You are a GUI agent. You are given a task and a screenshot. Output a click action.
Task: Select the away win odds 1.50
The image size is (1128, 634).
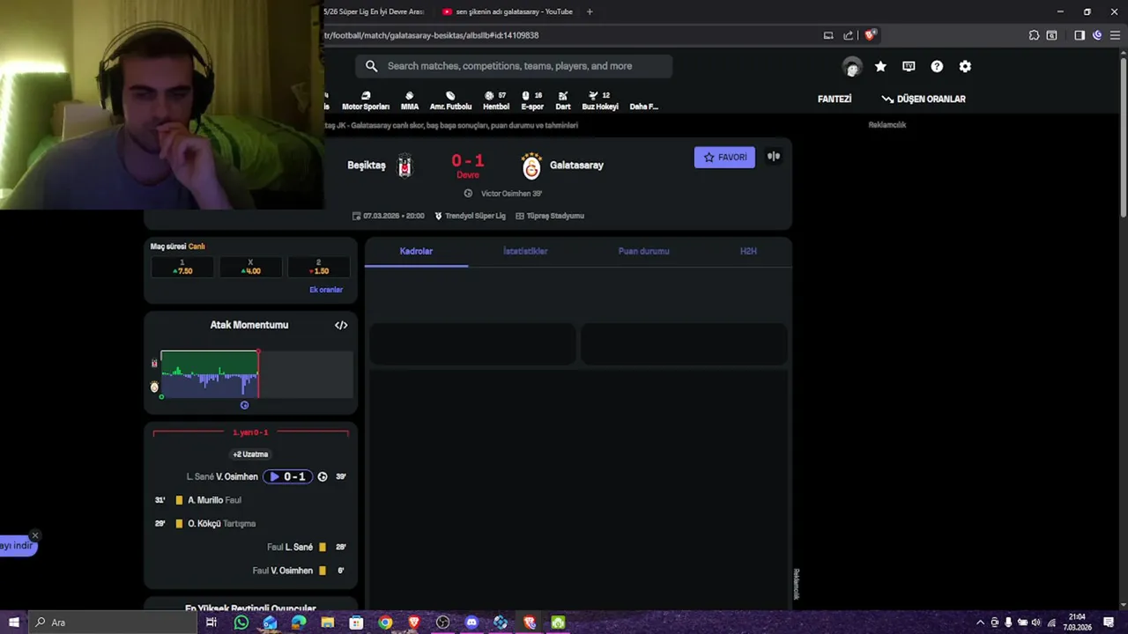coord(319,267)
